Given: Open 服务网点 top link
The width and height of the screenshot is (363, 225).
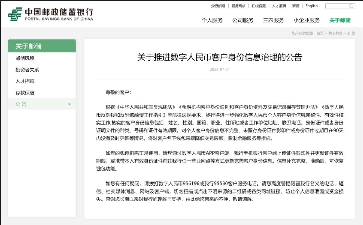Looking at the screenshot, I should tap(238, 6).
